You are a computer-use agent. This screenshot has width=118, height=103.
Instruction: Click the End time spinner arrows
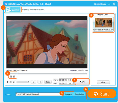point(73,83)
